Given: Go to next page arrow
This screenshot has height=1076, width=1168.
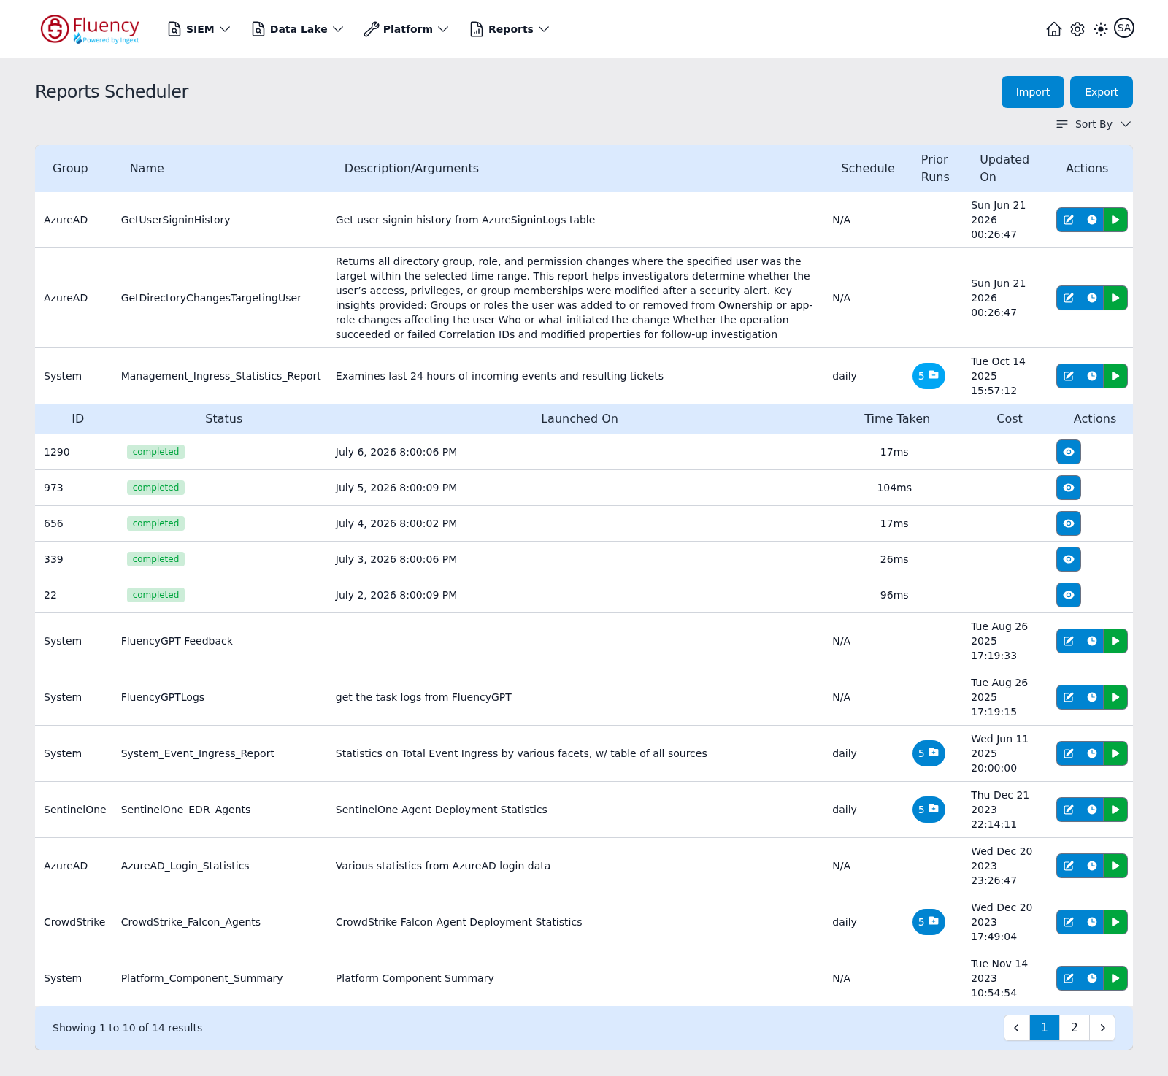Looking at the screenshot, I should click(1102, 1028).
